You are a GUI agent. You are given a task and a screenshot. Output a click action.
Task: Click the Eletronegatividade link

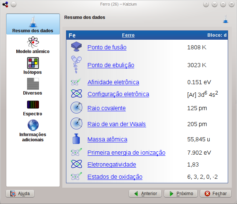tap(112, 165)
